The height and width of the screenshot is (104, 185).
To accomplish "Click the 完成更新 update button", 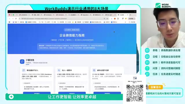I will [x=132, y=18].
